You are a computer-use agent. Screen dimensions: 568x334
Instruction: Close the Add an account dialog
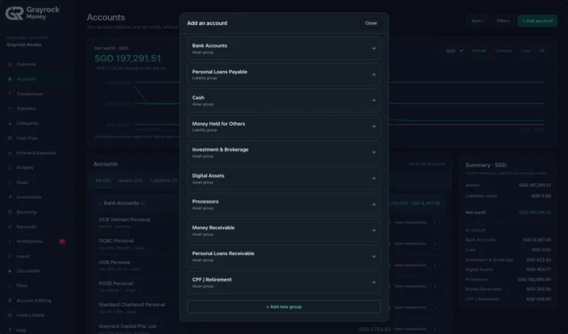click(371, 23)
